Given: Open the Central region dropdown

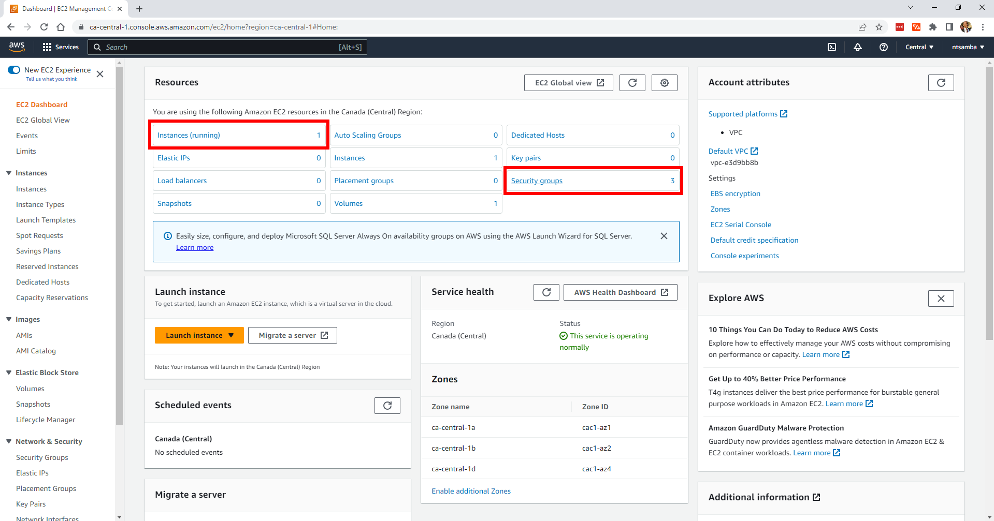Looking at the screenshot, I should (919, 47).
